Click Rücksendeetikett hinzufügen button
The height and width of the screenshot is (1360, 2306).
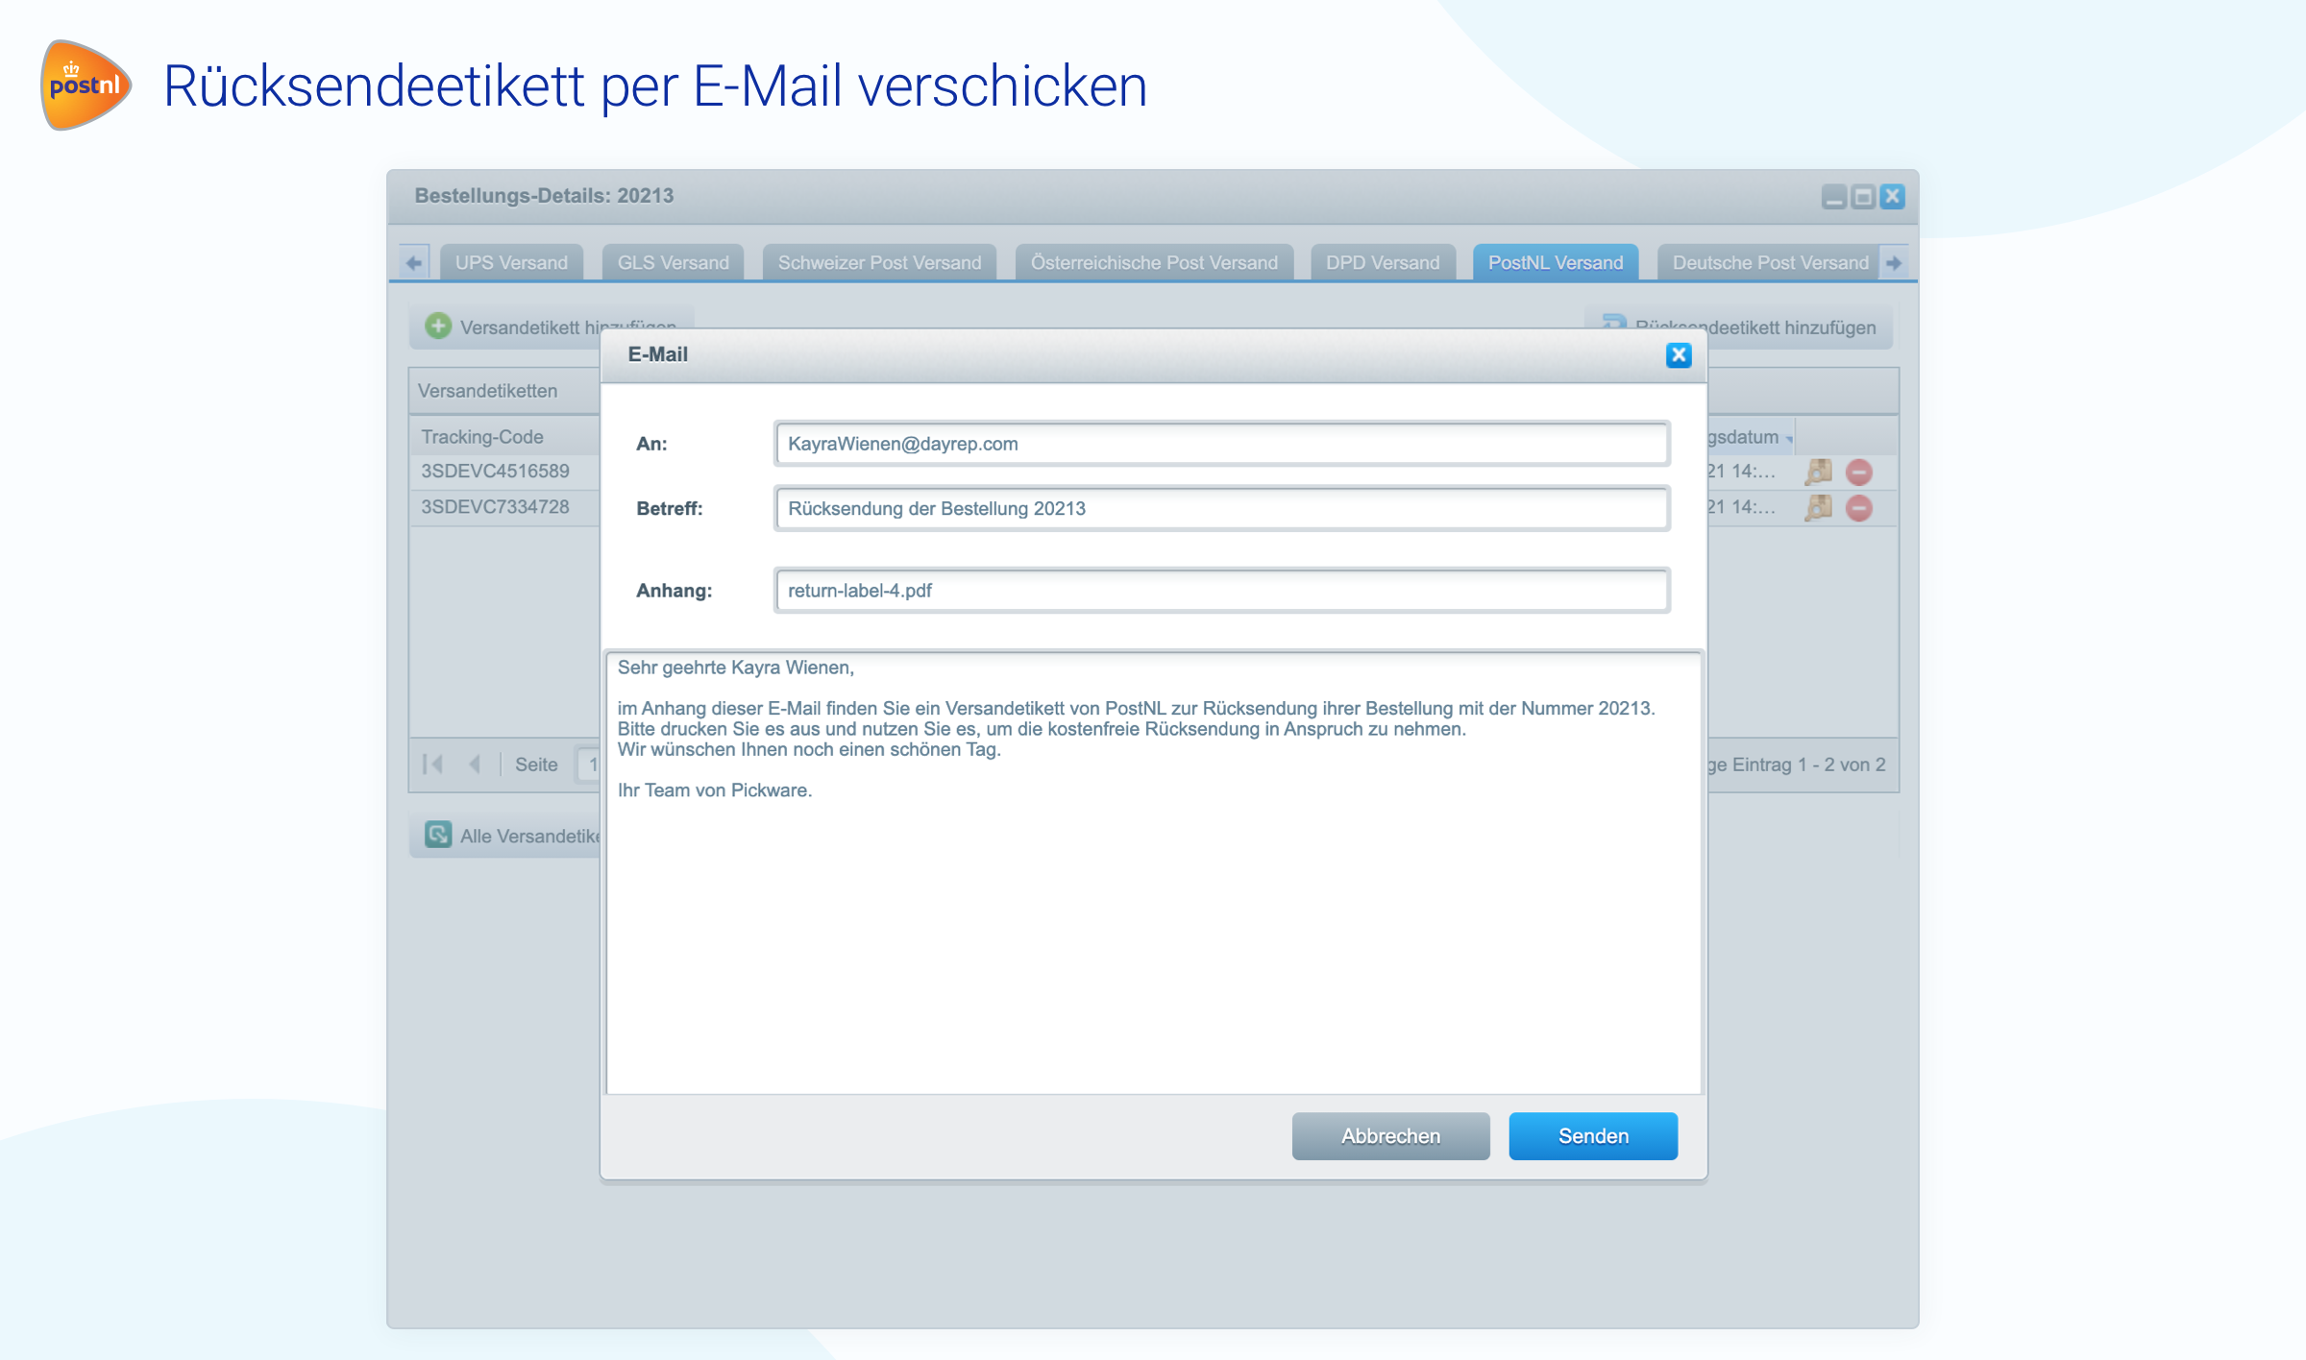click(x=1739, y=327)
